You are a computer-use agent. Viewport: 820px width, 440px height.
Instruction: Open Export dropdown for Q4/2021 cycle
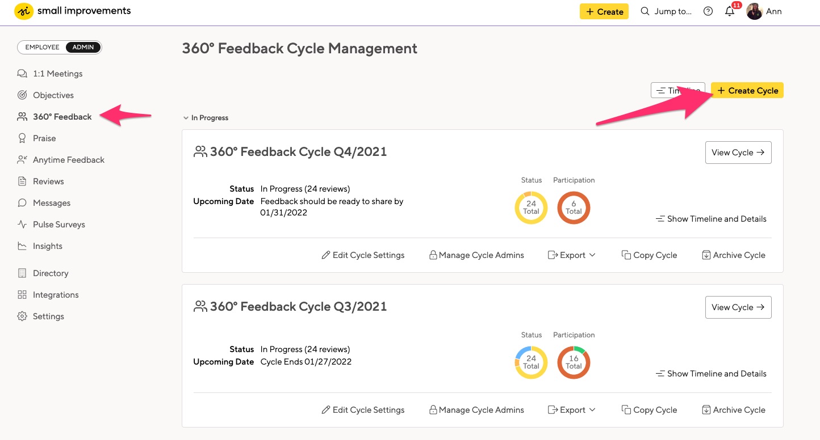571,255
